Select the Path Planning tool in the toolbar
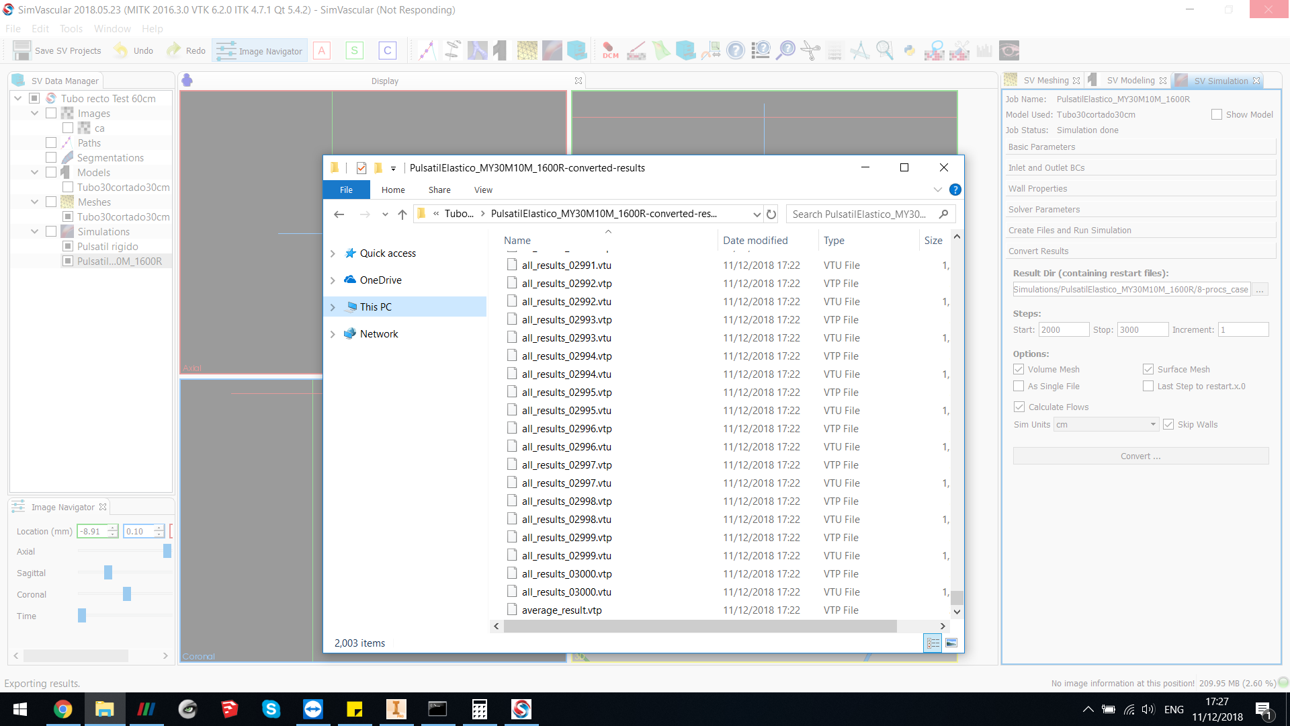Viewport: 1290px width, 726px height. [x=426, y=50]
